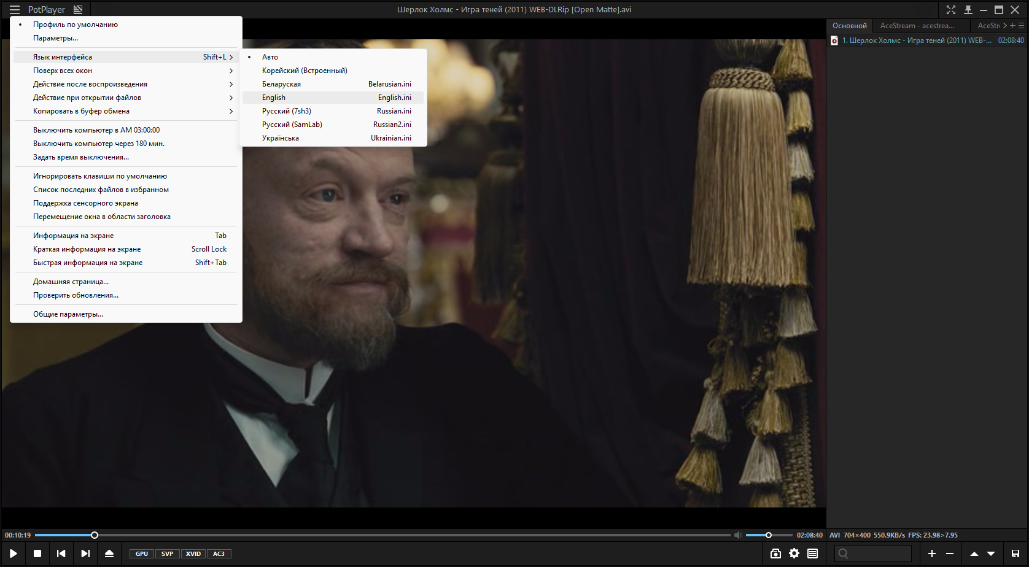Skip to the next track

tap(85, 553)
